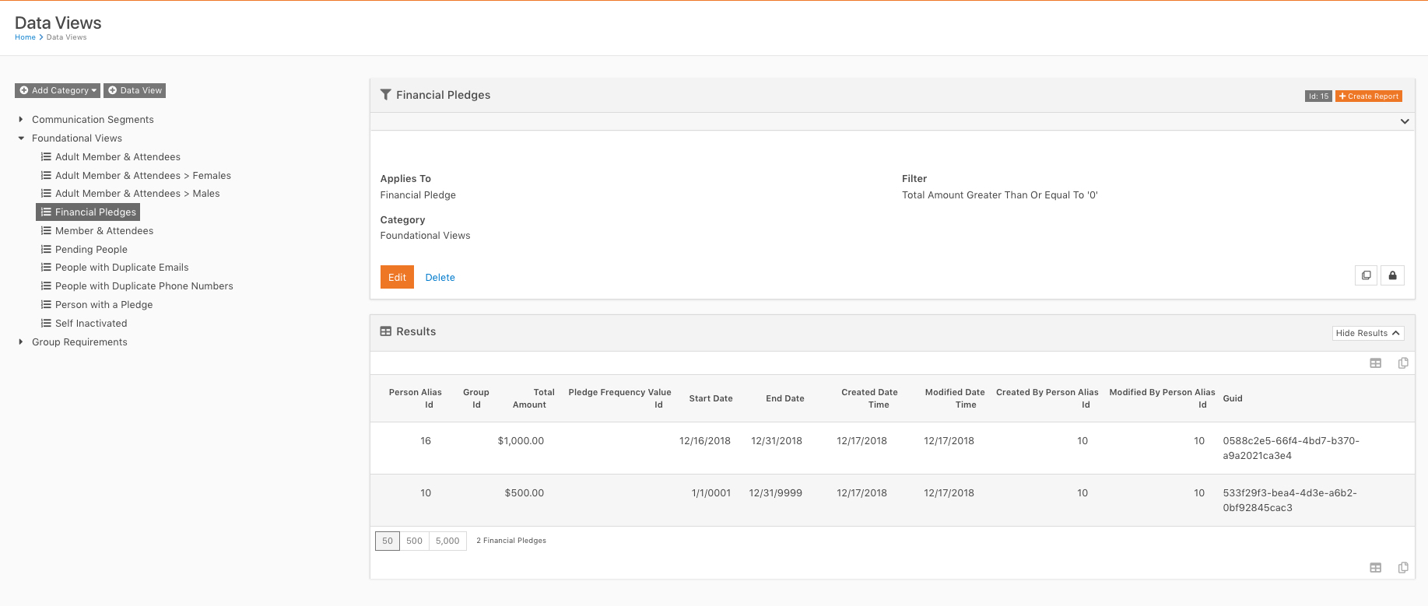Set page size to 50
This screenshot has height=606, width=1428.
[388, 541]
